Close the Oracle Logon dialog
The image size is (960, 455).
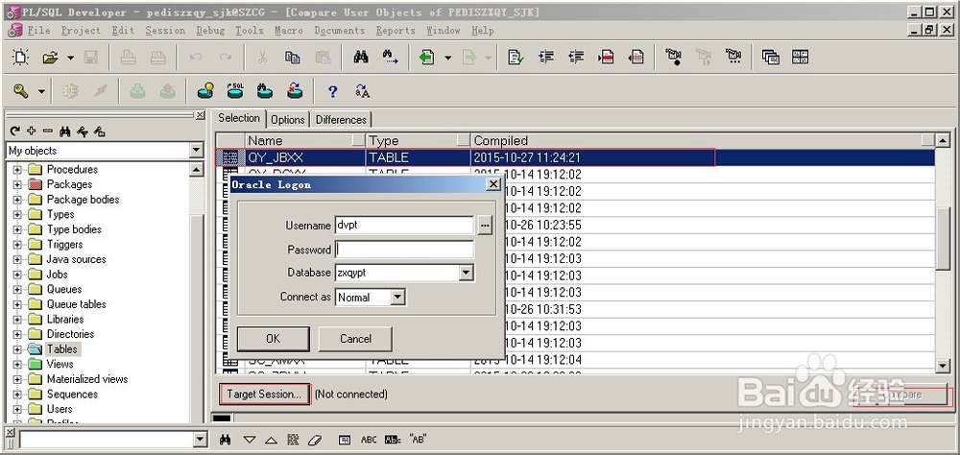pyautogui.click(x=493, y=184)
